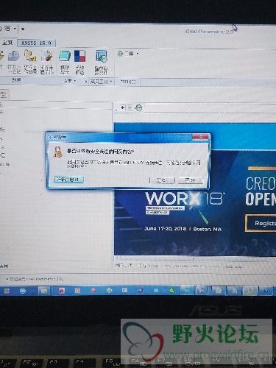Click Register button on Creo banner
The width and height of the screenshot is (276, 368).
coord(261,223)
